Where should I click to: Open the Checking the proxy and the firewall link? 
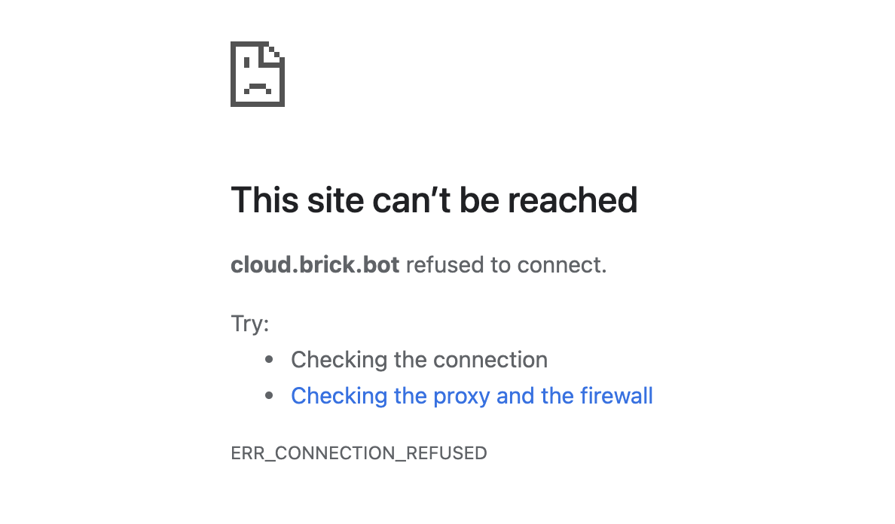pyautogui.click(x=472, y=396)
